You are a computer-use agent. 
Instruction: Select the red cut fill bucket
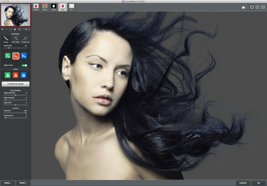(x=16, y=75)
